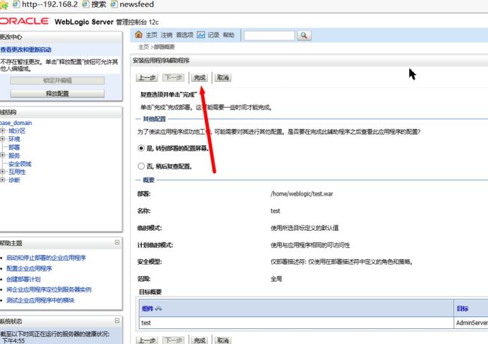Expand the 互用性 tree node

[x=2, y=172]
